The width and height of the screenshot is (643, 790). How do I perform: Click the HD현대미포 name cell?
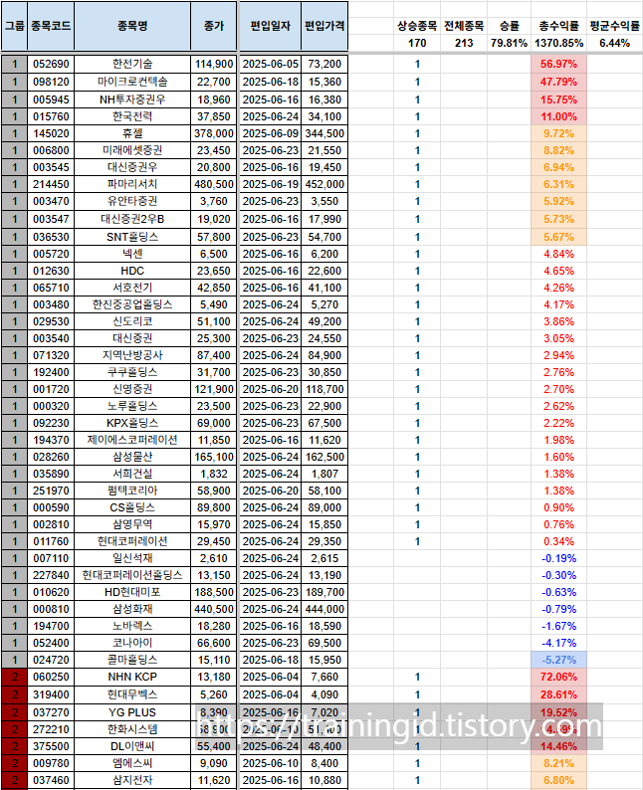point(132,593)
